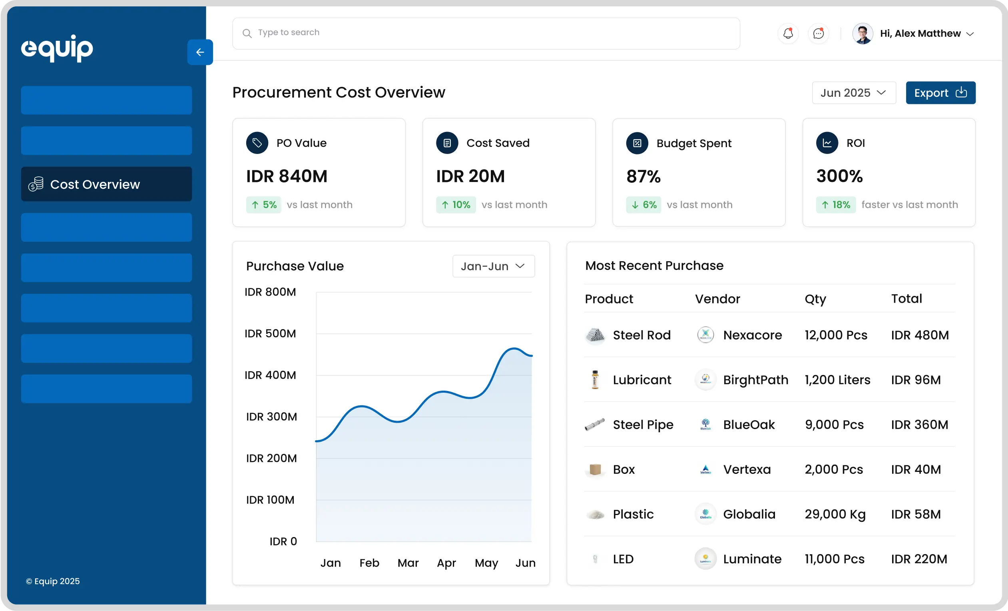Screen dimensions: 1008x611
Task: Select the first blank sidebar menu item
Action: tap(106, 100)
